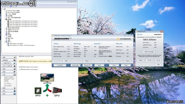Collapse the processors node containing AMD A10-5800K entries

tap(5, 19)
